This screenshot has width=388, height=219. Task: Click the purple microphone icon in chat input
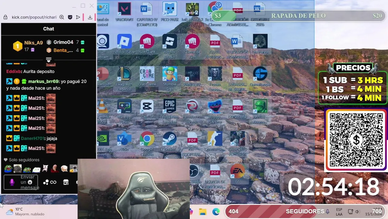pos(12,182)
